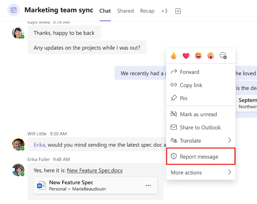React with the thumbs up emoji
The width and height of the screenshot is (257, 204).
(174, 56)
